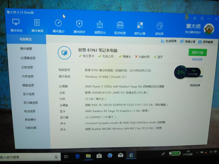Image resolution: width=219 pixels, height=164 pixels.
Task: Click the 中 input method indicator
Action: click(215, 151)
